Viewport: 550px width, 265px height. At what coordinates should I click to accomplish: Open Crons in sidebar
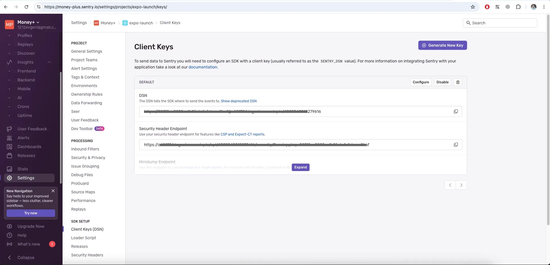point(23,107)
